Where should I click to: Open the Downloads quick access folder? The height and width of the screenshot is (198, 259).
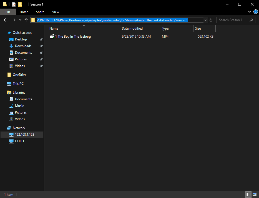point(23,46)
